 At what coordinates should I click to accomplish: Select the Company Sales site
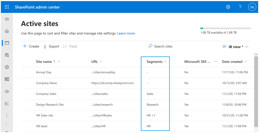(46, 94)
